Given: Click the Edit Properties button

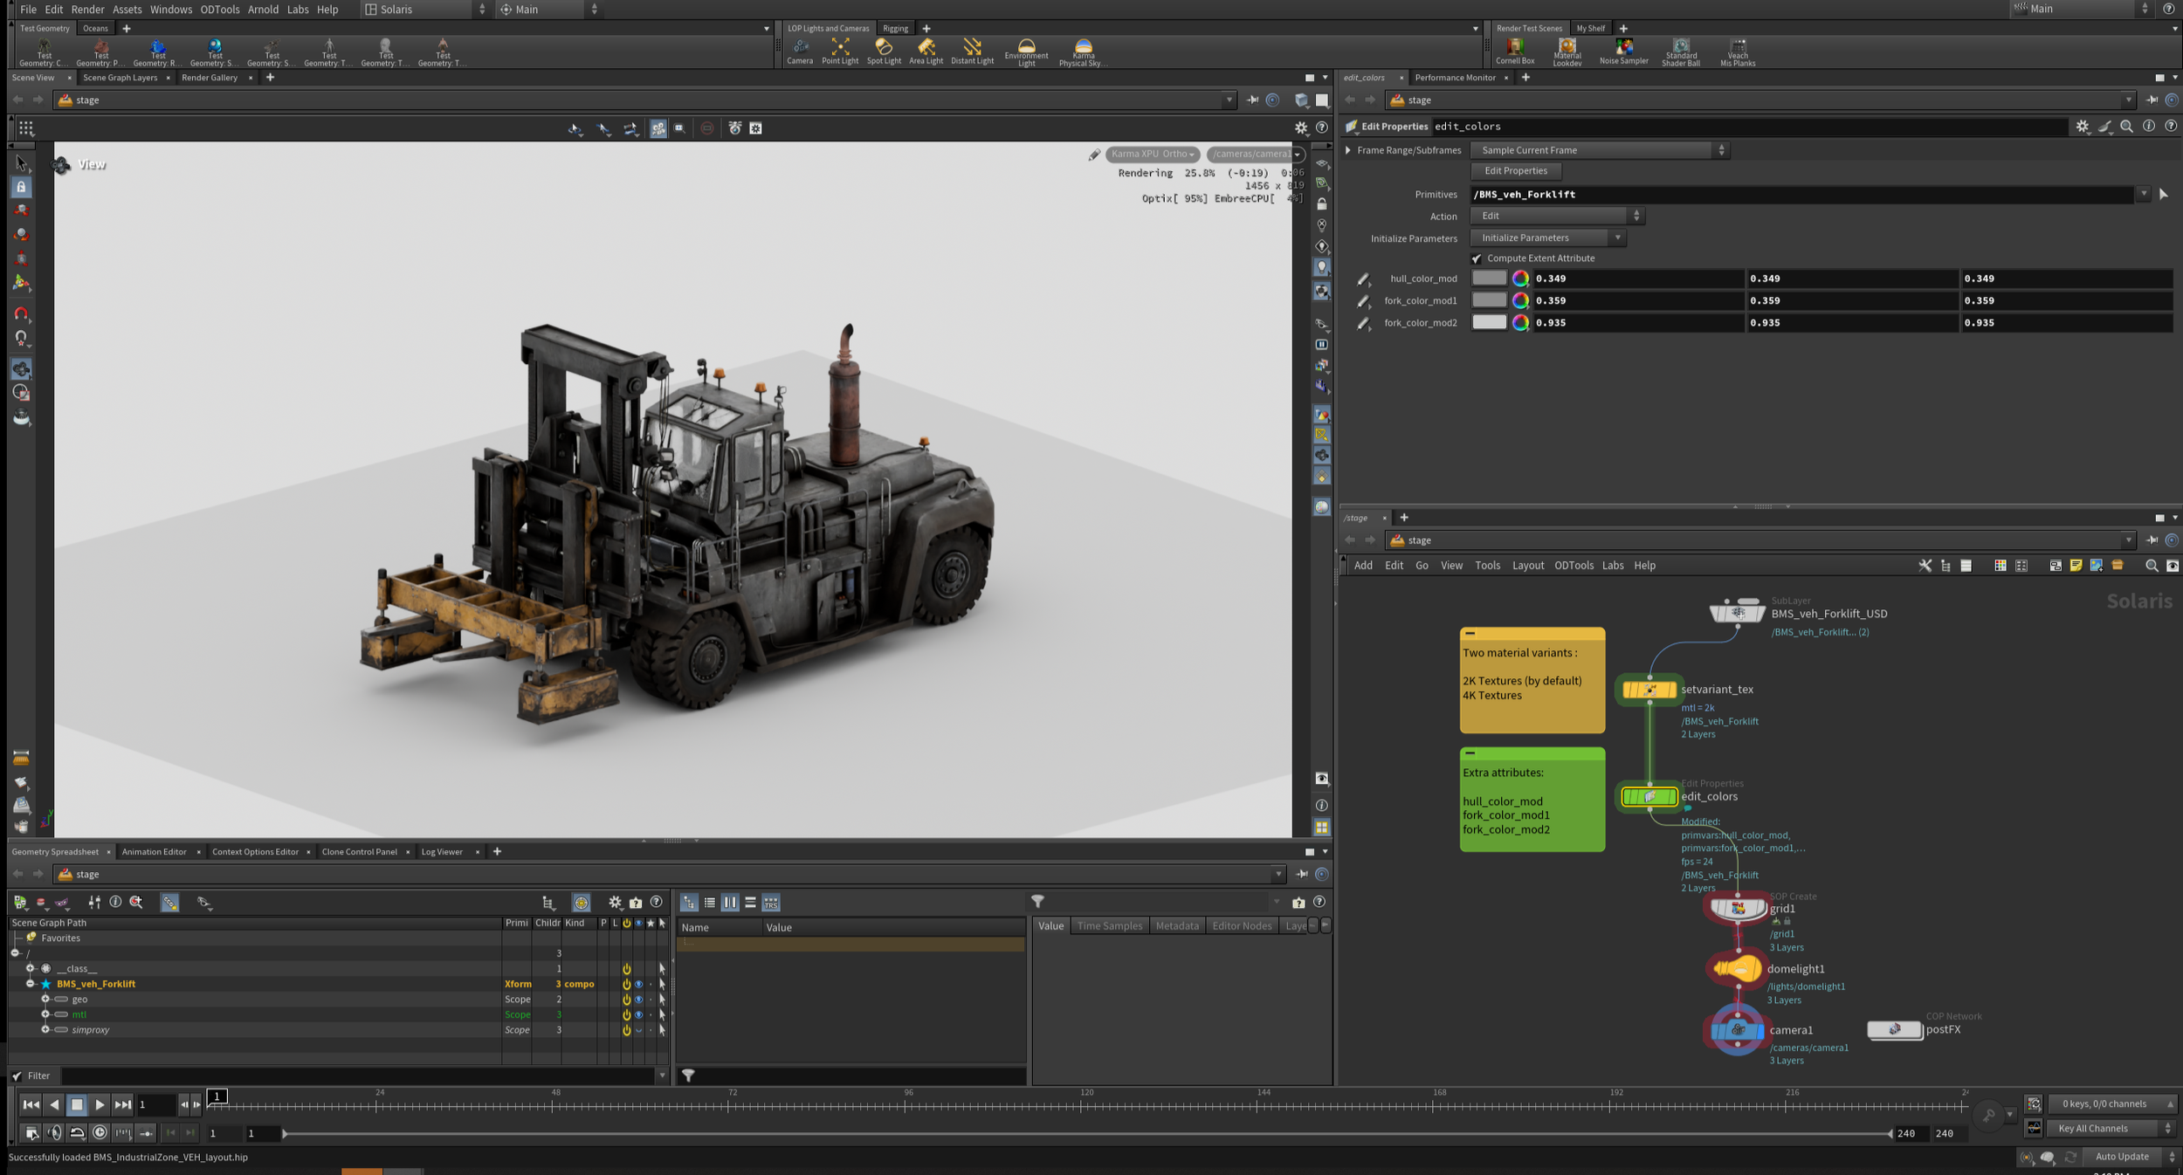Looking at the screenshot, I should (x=1515, y=171).
